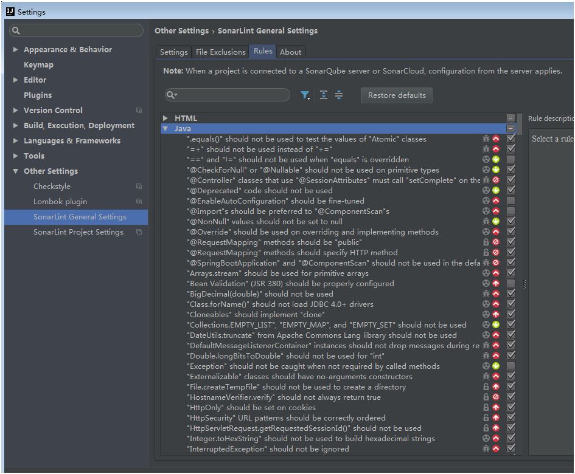Click the project-level icon beside Checkstyle
Viewport: 575px width, 474px height.
click(x=139, y=187)
